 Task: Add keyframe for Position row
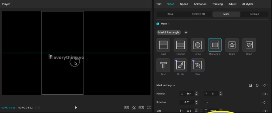[265, 94]
